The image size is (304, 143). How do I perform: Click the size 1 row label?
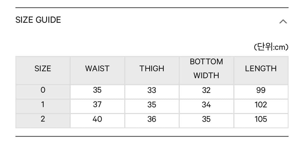[43, 105]
